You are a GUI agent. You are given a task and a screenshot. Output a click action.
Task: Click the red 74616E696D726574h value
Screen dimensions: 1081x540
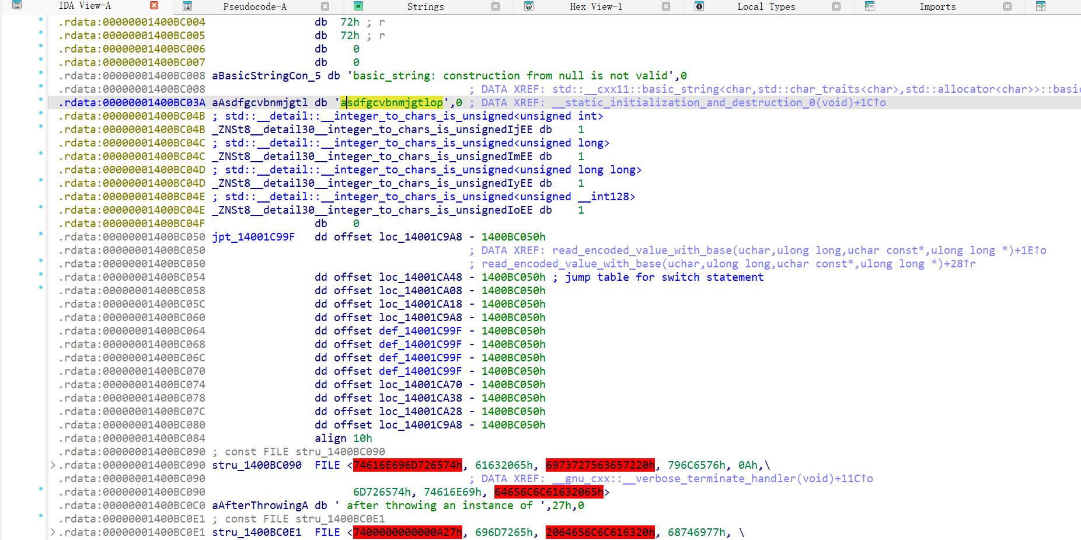[x=407, y=465]
